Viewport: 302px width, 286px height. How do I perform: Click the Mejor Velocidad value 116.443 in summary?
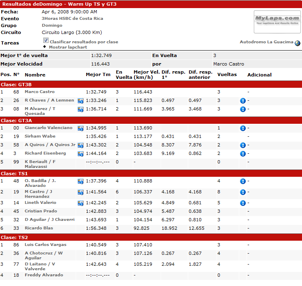pos(100,64)
